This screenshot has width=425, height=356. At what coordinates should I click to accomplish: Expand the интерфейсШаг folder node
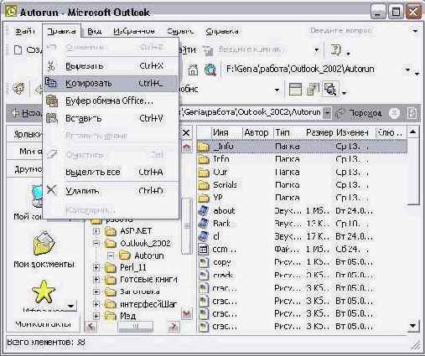tap(96, 304)
